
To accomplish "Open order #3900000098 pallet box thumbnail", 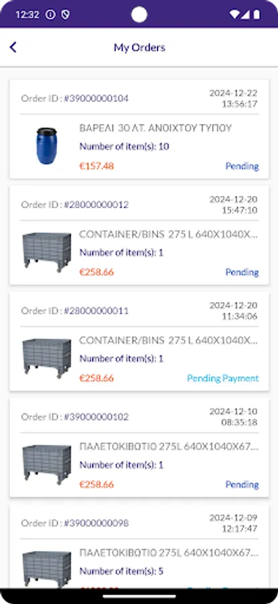I will click(x=46, y=569).
